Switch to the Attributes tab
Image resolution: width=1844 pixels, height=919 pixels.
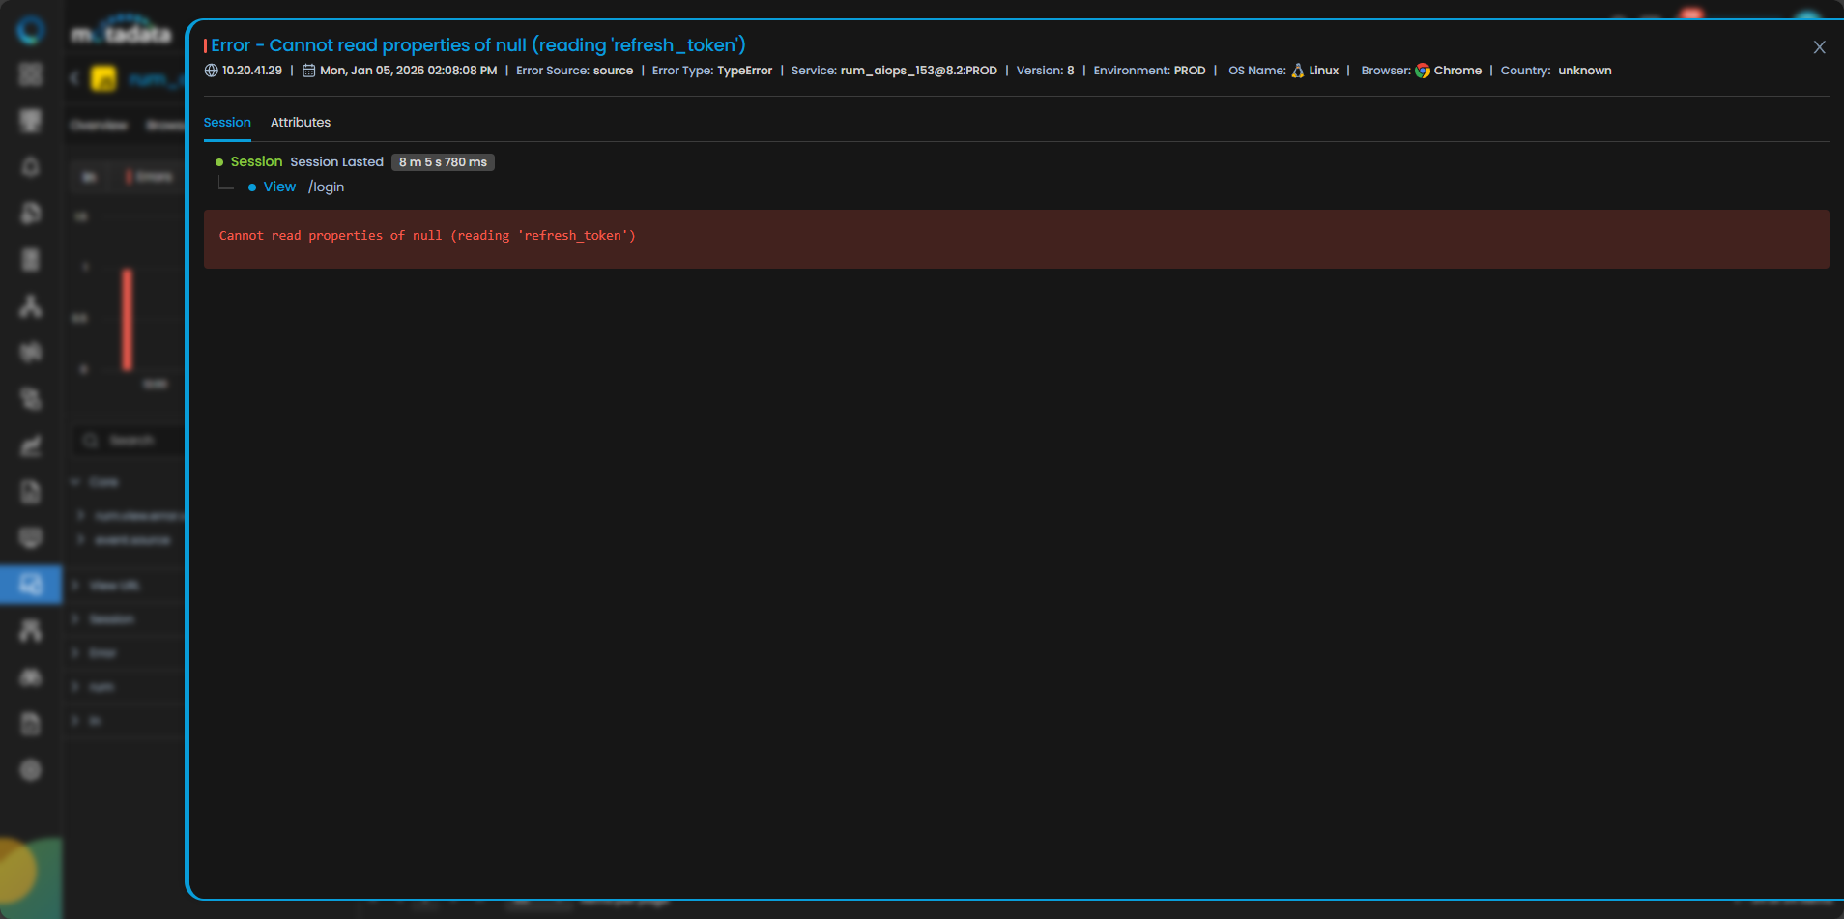pyautogui.click(x=300, y=123)
